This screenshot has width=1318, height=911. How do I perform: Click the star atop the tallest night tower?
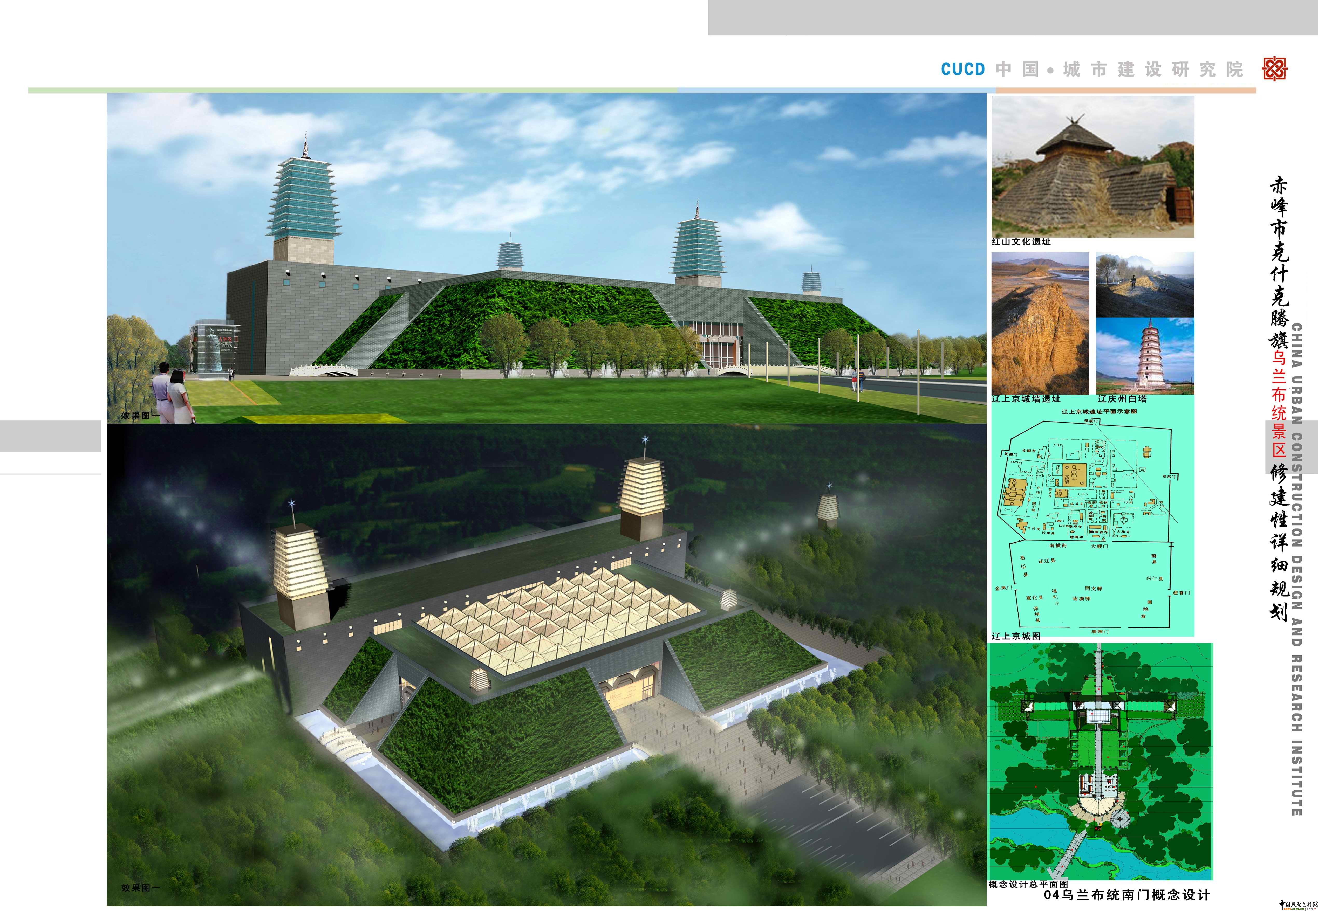(x=646, y=439)
